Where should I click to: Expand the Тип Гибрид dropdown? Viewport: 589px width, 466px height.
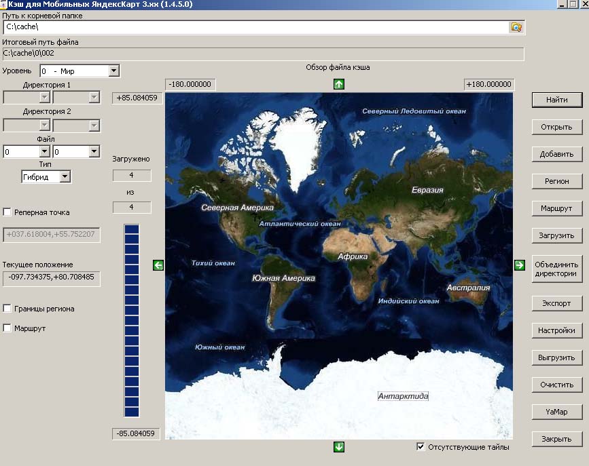[x=65, y=177]
